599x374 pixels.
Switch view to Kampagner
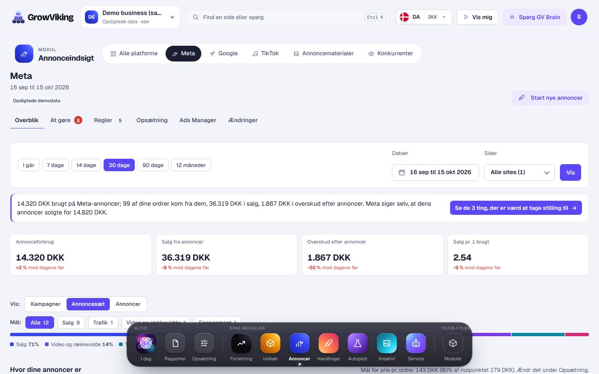pyautogui.click(x=46, y=304)
